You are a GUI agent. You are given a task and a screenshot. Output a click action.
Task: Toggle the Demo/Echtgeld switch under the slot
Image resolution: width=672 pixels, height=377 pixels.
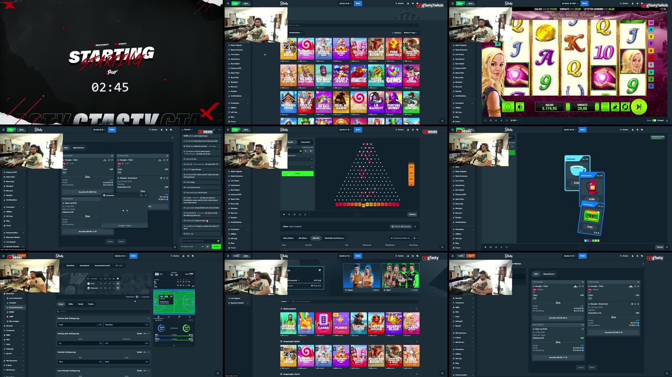point(654,120)
